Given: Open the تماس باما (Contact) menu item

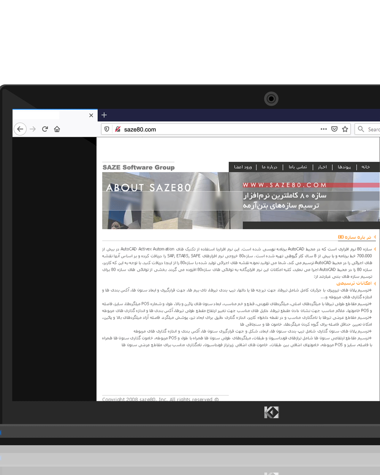Looking at the screenshot, I should tap(298, 167).
